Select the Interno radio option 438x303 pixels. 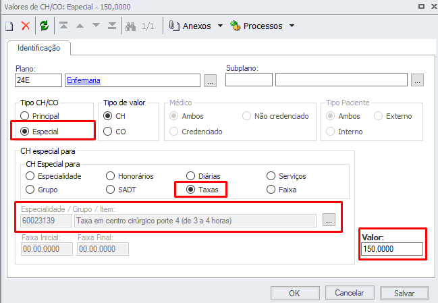(x=330, y=131)
